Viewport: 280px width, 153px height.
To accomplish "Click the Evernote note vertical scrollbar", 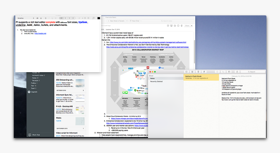I will (x=194, y=52).
